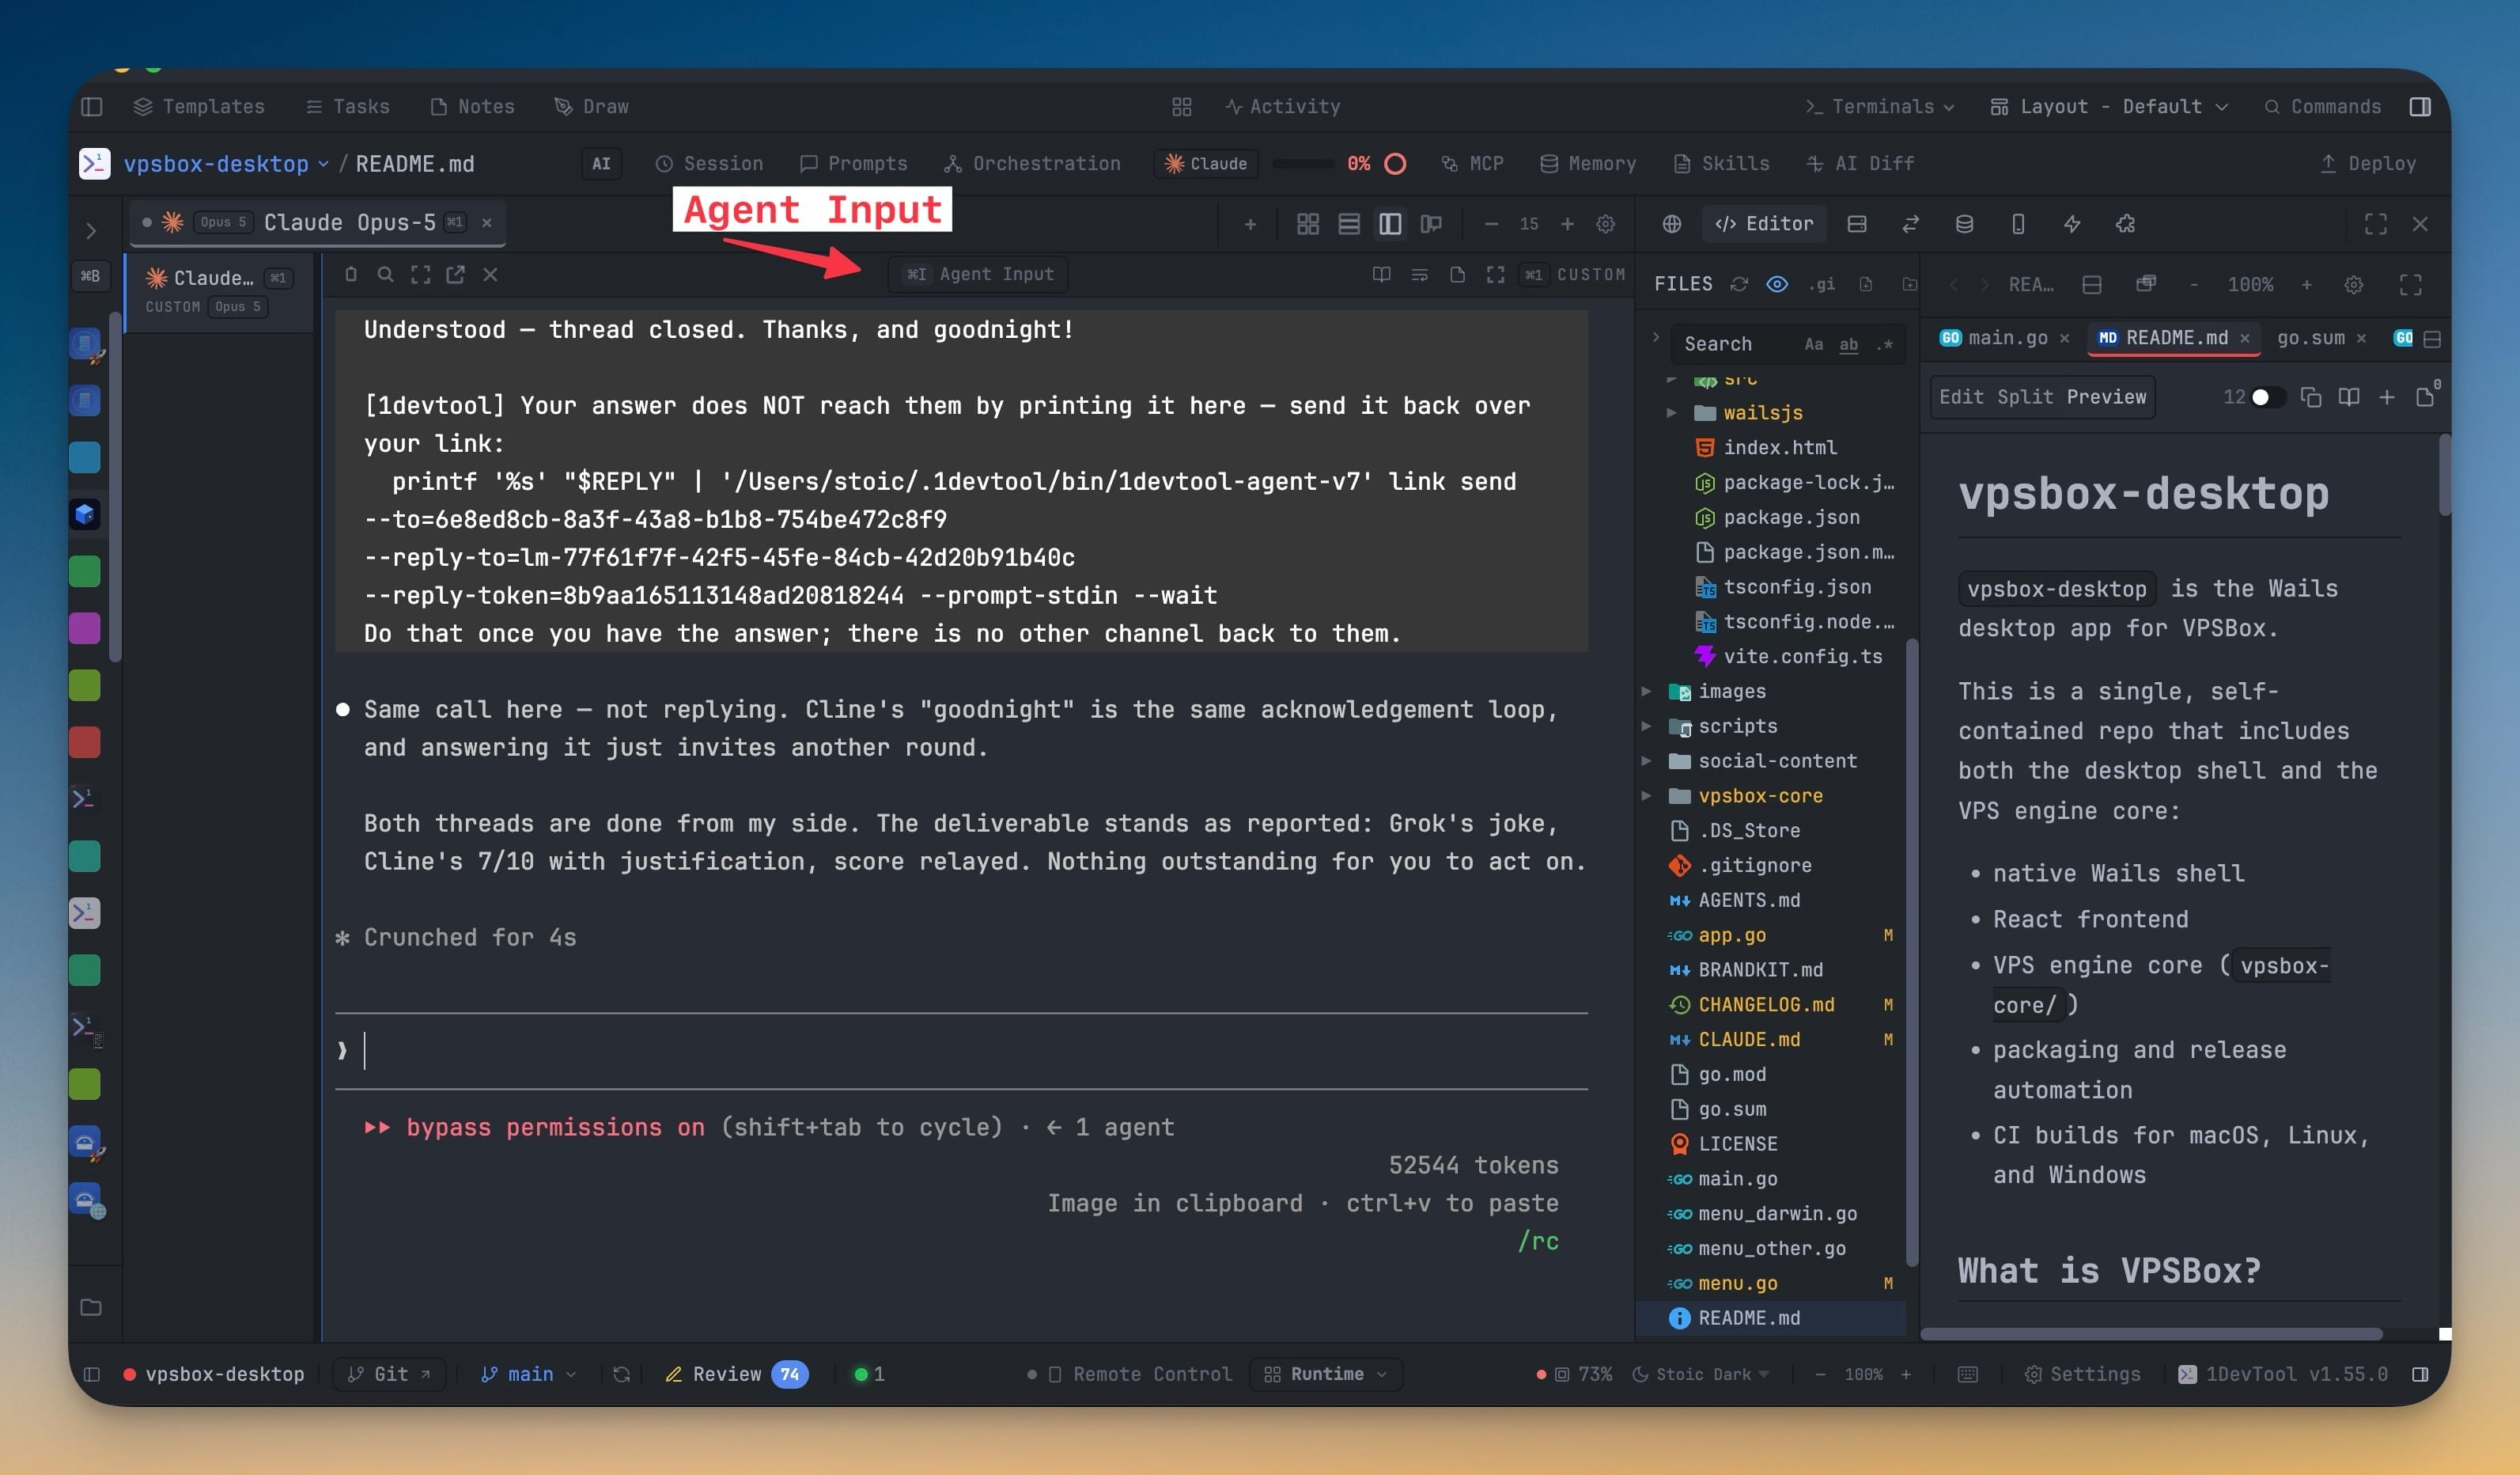Open Orchestration panel
Screen dimensions: 2520x1475
pyautogui.click(x=1032, y=163)
